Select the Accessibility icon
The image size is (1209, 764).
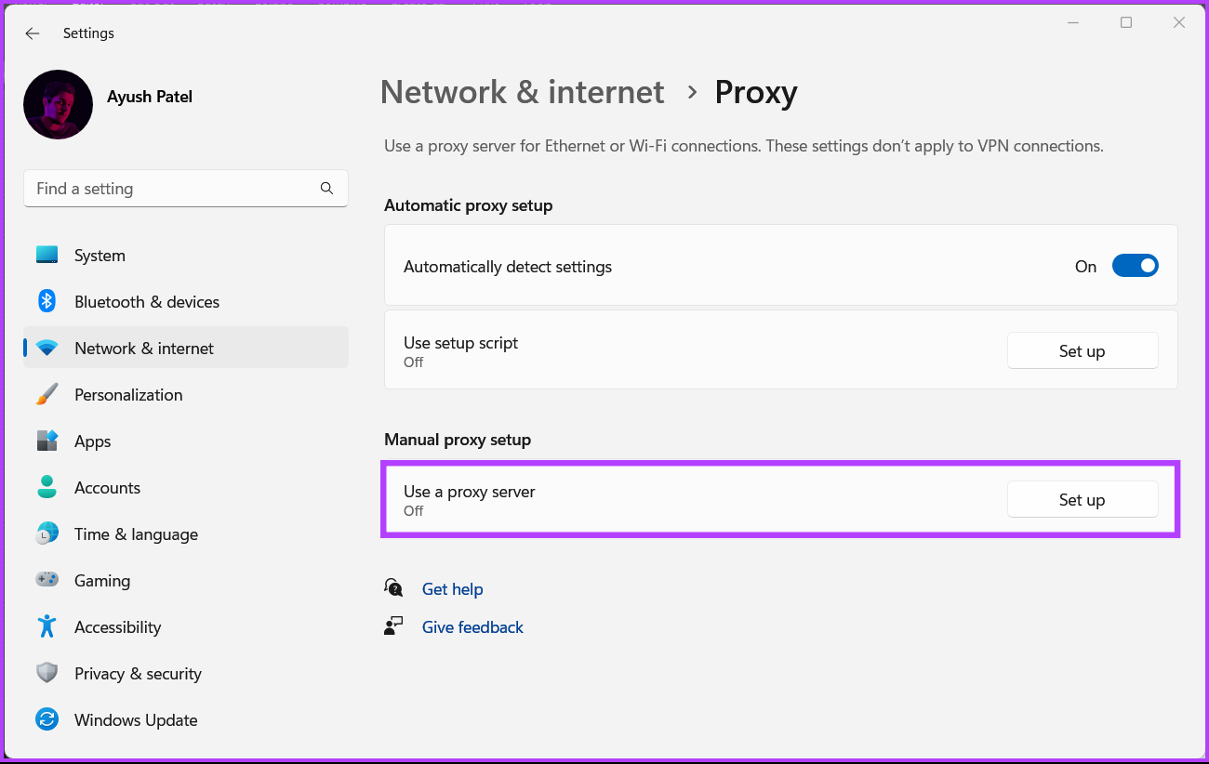click(x=46, y=626)
